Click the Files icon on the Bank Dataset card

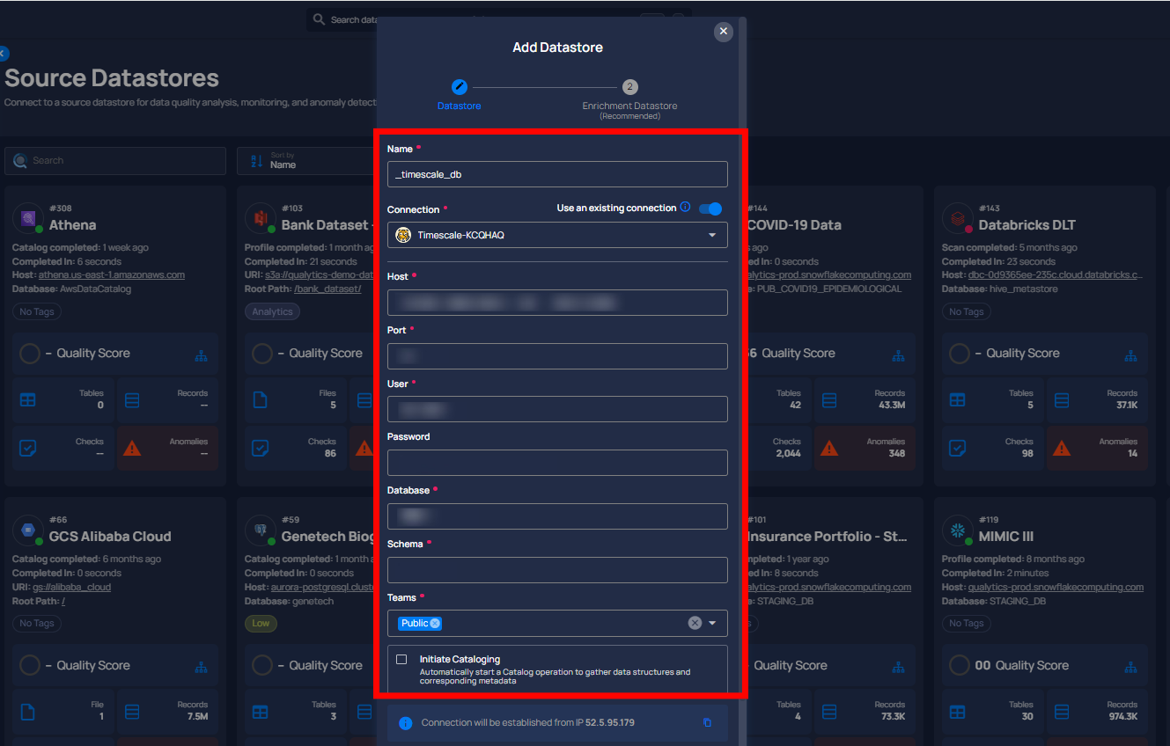pos(261,400)
